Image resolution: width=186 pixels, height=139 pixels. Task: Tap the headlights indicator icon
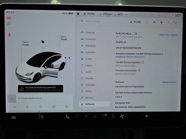[9, 24]
